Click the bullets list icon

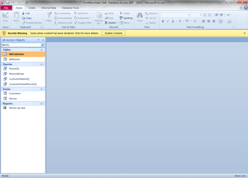pyautogui.click(x=205, y=15)
